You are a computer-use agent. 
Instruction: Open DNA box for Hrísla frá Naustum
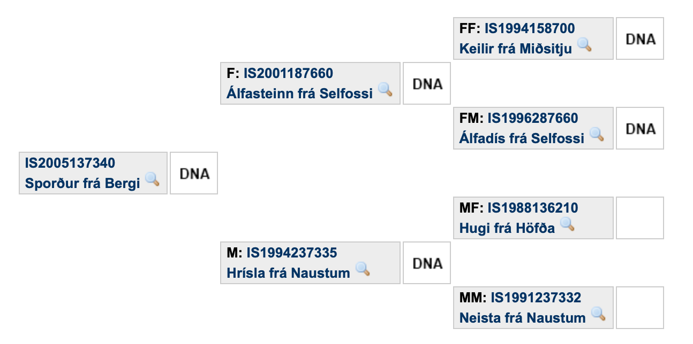click(x=427, y=263)
